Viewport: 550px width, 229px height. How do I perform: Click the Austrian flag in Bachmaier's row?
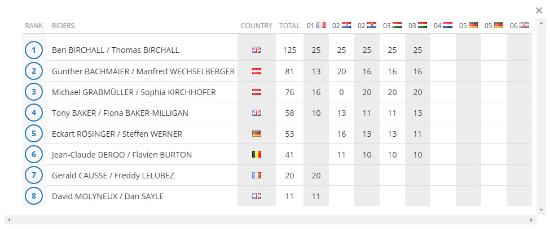pyautogui.click(x=257, y=71)
